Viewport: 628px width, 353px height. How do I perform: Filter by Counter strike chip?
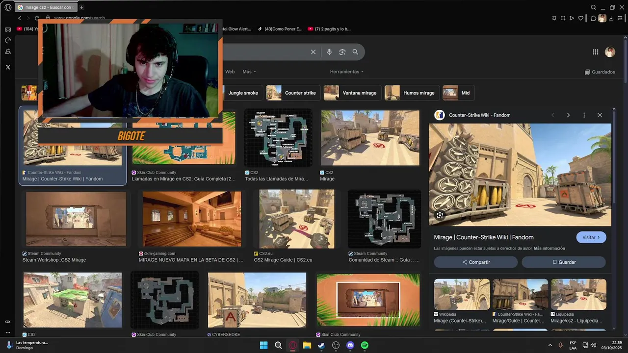click(x=293, y=93)
